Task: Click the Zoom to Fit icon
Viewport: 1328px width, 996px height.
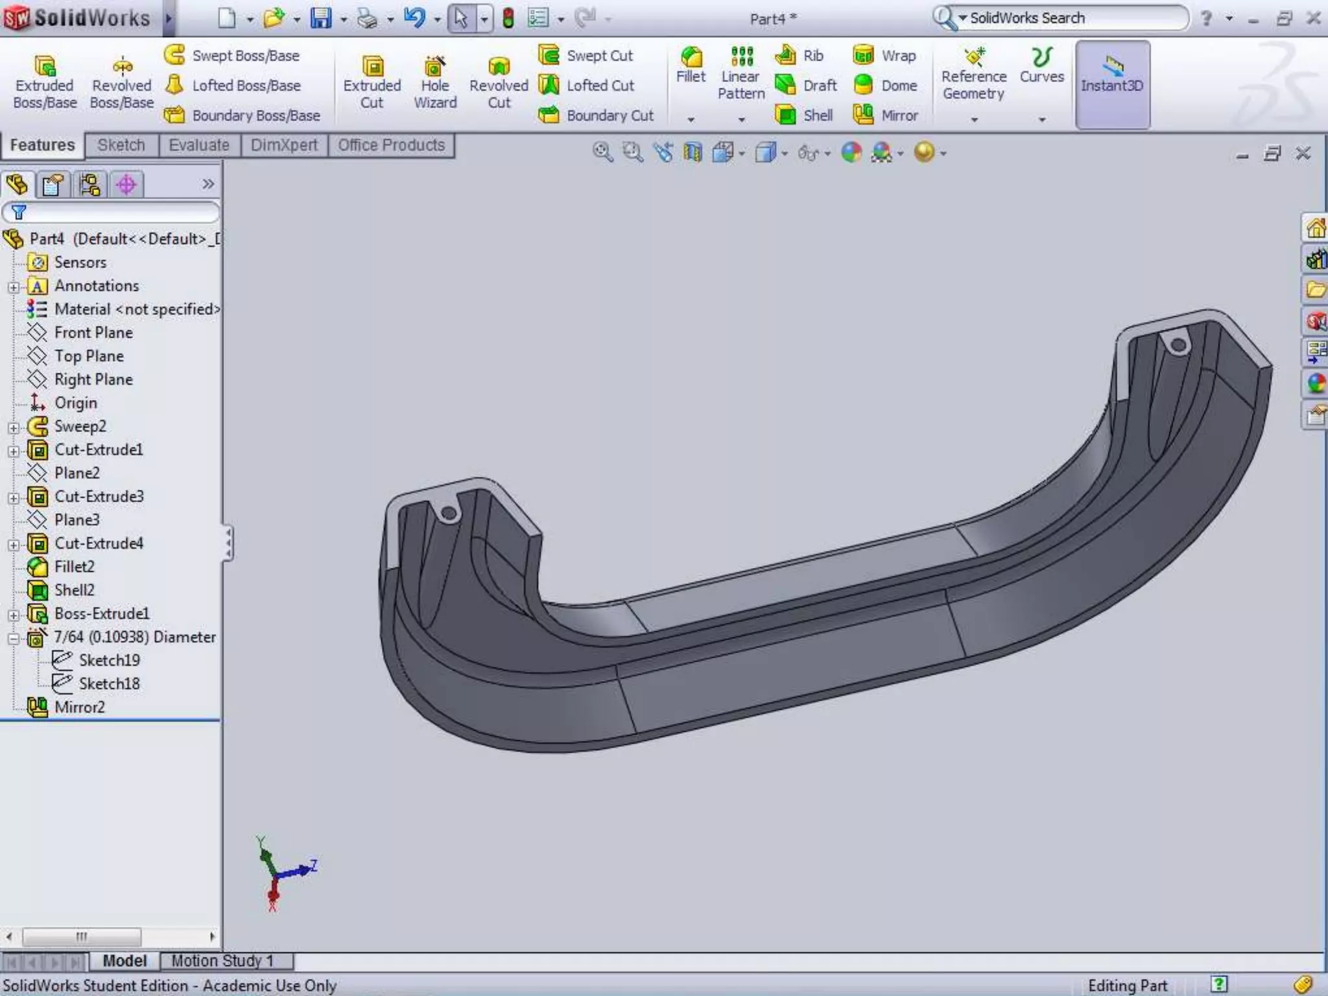Action: [602, 152]
